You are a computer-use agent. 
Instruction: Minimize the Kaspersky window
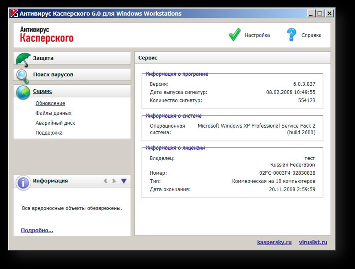[311, 13]
